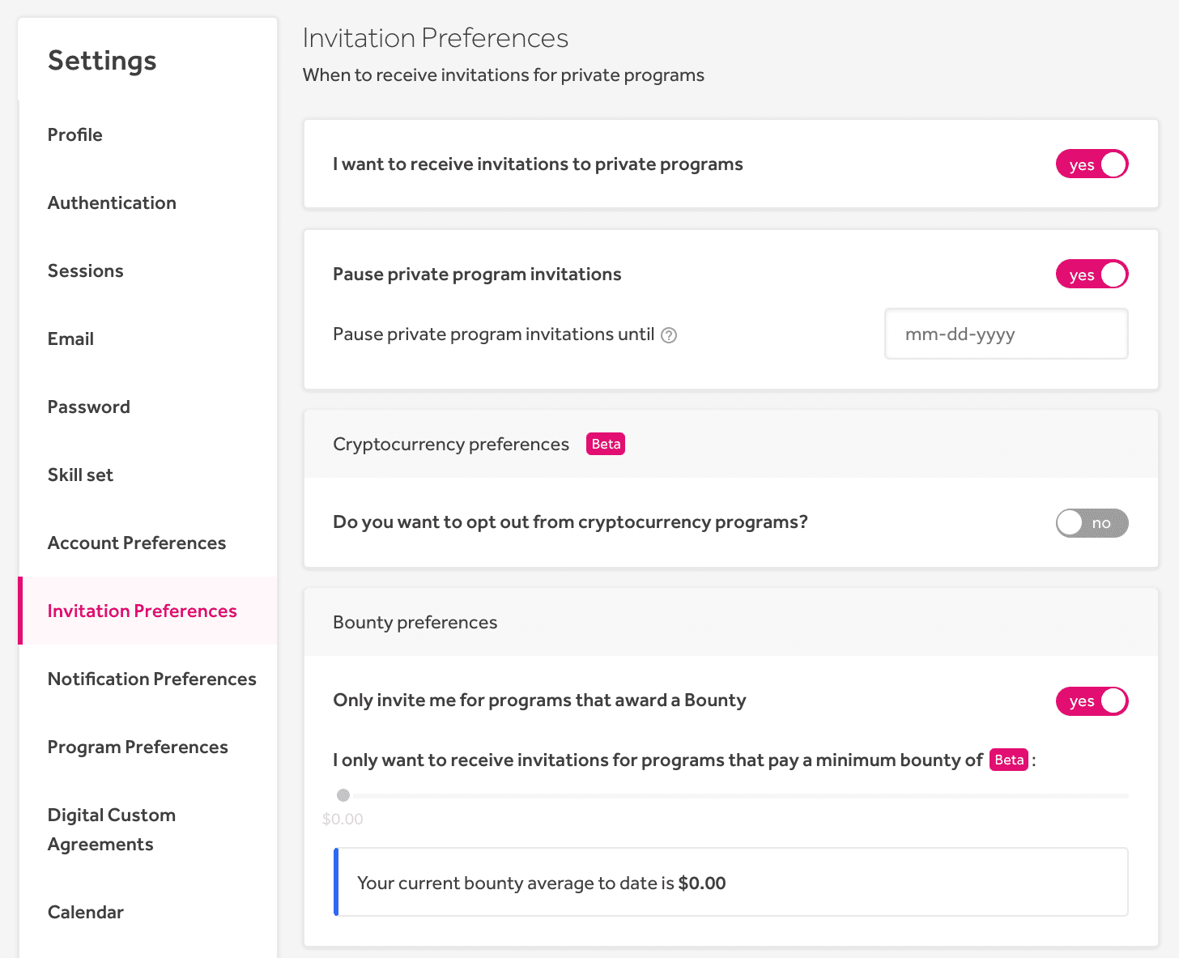Toggle receive invitations to private programs switch
The height and width of the screenshot is (958, 1179).
coord(1092,164)
